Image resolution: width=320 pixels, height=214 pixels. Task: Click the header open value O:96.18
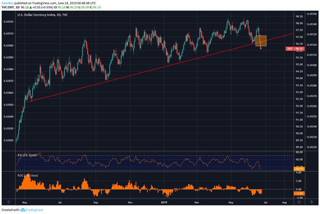click(60, 8)
